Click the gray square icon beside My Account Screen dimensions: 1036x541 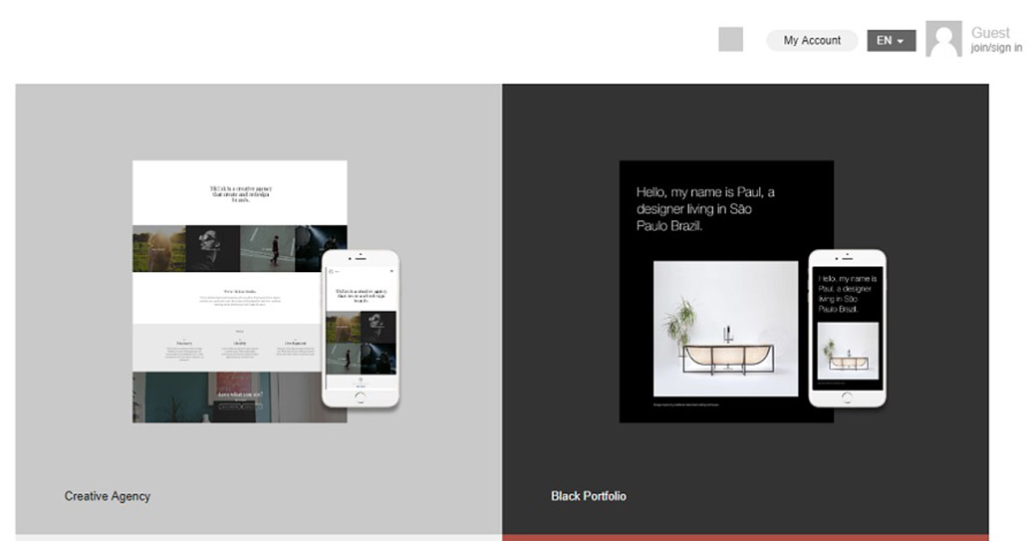coord(730,40)
